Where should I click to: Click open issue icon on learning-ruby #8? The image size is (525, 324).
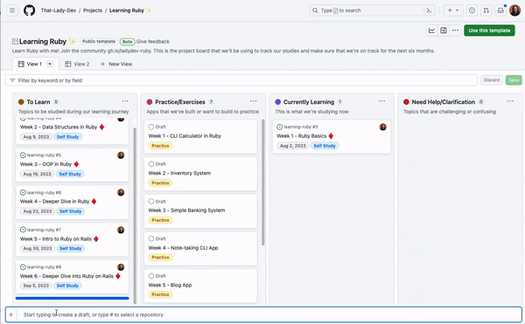[23, 267]
